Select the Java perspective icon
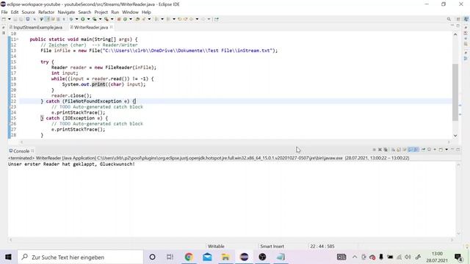The height and width of the screenshot is (264, 470). [x=466, y=19]
